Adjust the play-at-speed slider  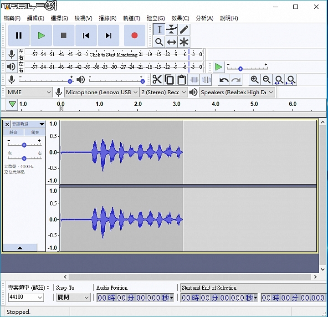pos(247,67)
